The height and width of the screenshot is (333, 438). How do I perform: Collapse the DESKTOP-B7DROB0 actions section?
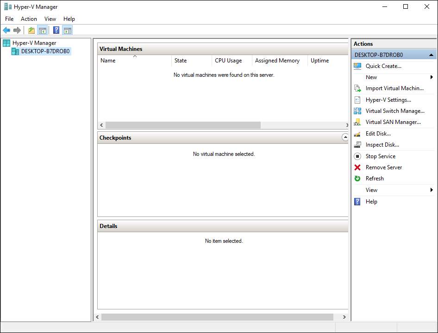432,55
